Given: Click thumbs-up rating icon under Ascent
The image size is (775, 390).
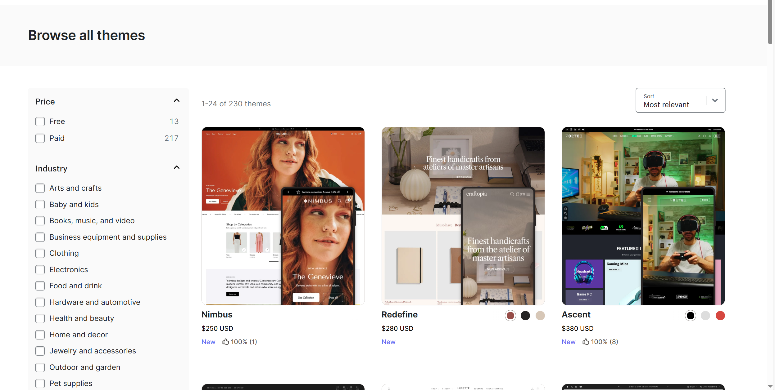Looking at the screenshot, I should pos(586,342).
